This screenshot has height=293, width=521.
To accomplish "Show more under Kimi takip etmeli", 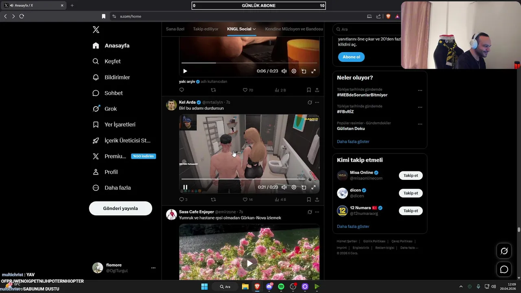I will pyautogui.click(x=353, y=226).
